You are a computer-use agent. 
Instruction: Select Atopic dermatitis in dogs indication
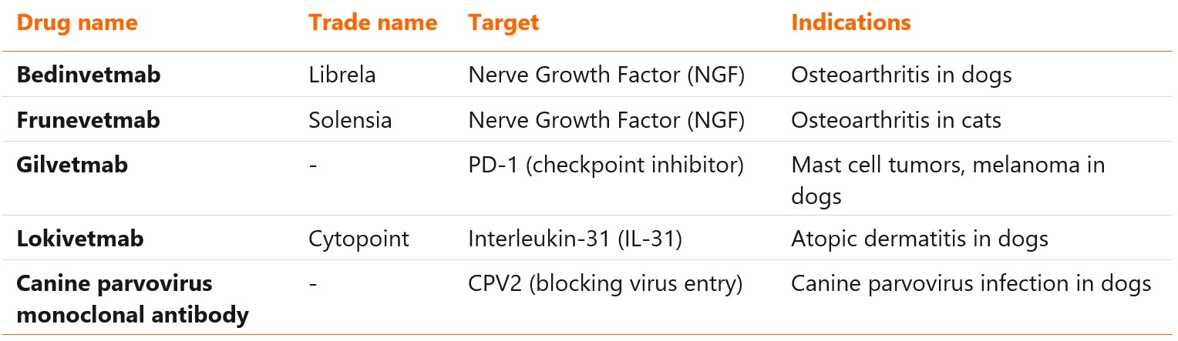pyautogui.click(x=919, y=239)
